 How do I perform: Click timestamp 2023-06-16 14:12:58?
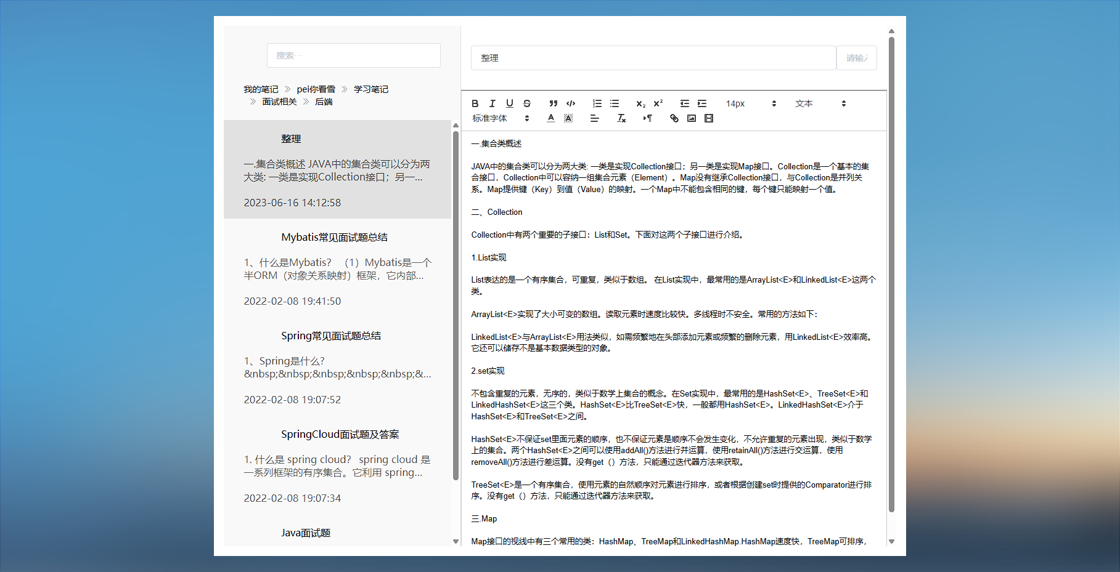(292, 203)
